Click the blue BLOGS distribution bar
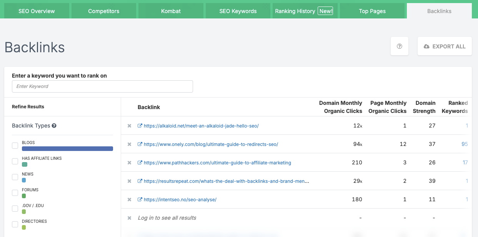478x237 pixels. tap(67, 149)
